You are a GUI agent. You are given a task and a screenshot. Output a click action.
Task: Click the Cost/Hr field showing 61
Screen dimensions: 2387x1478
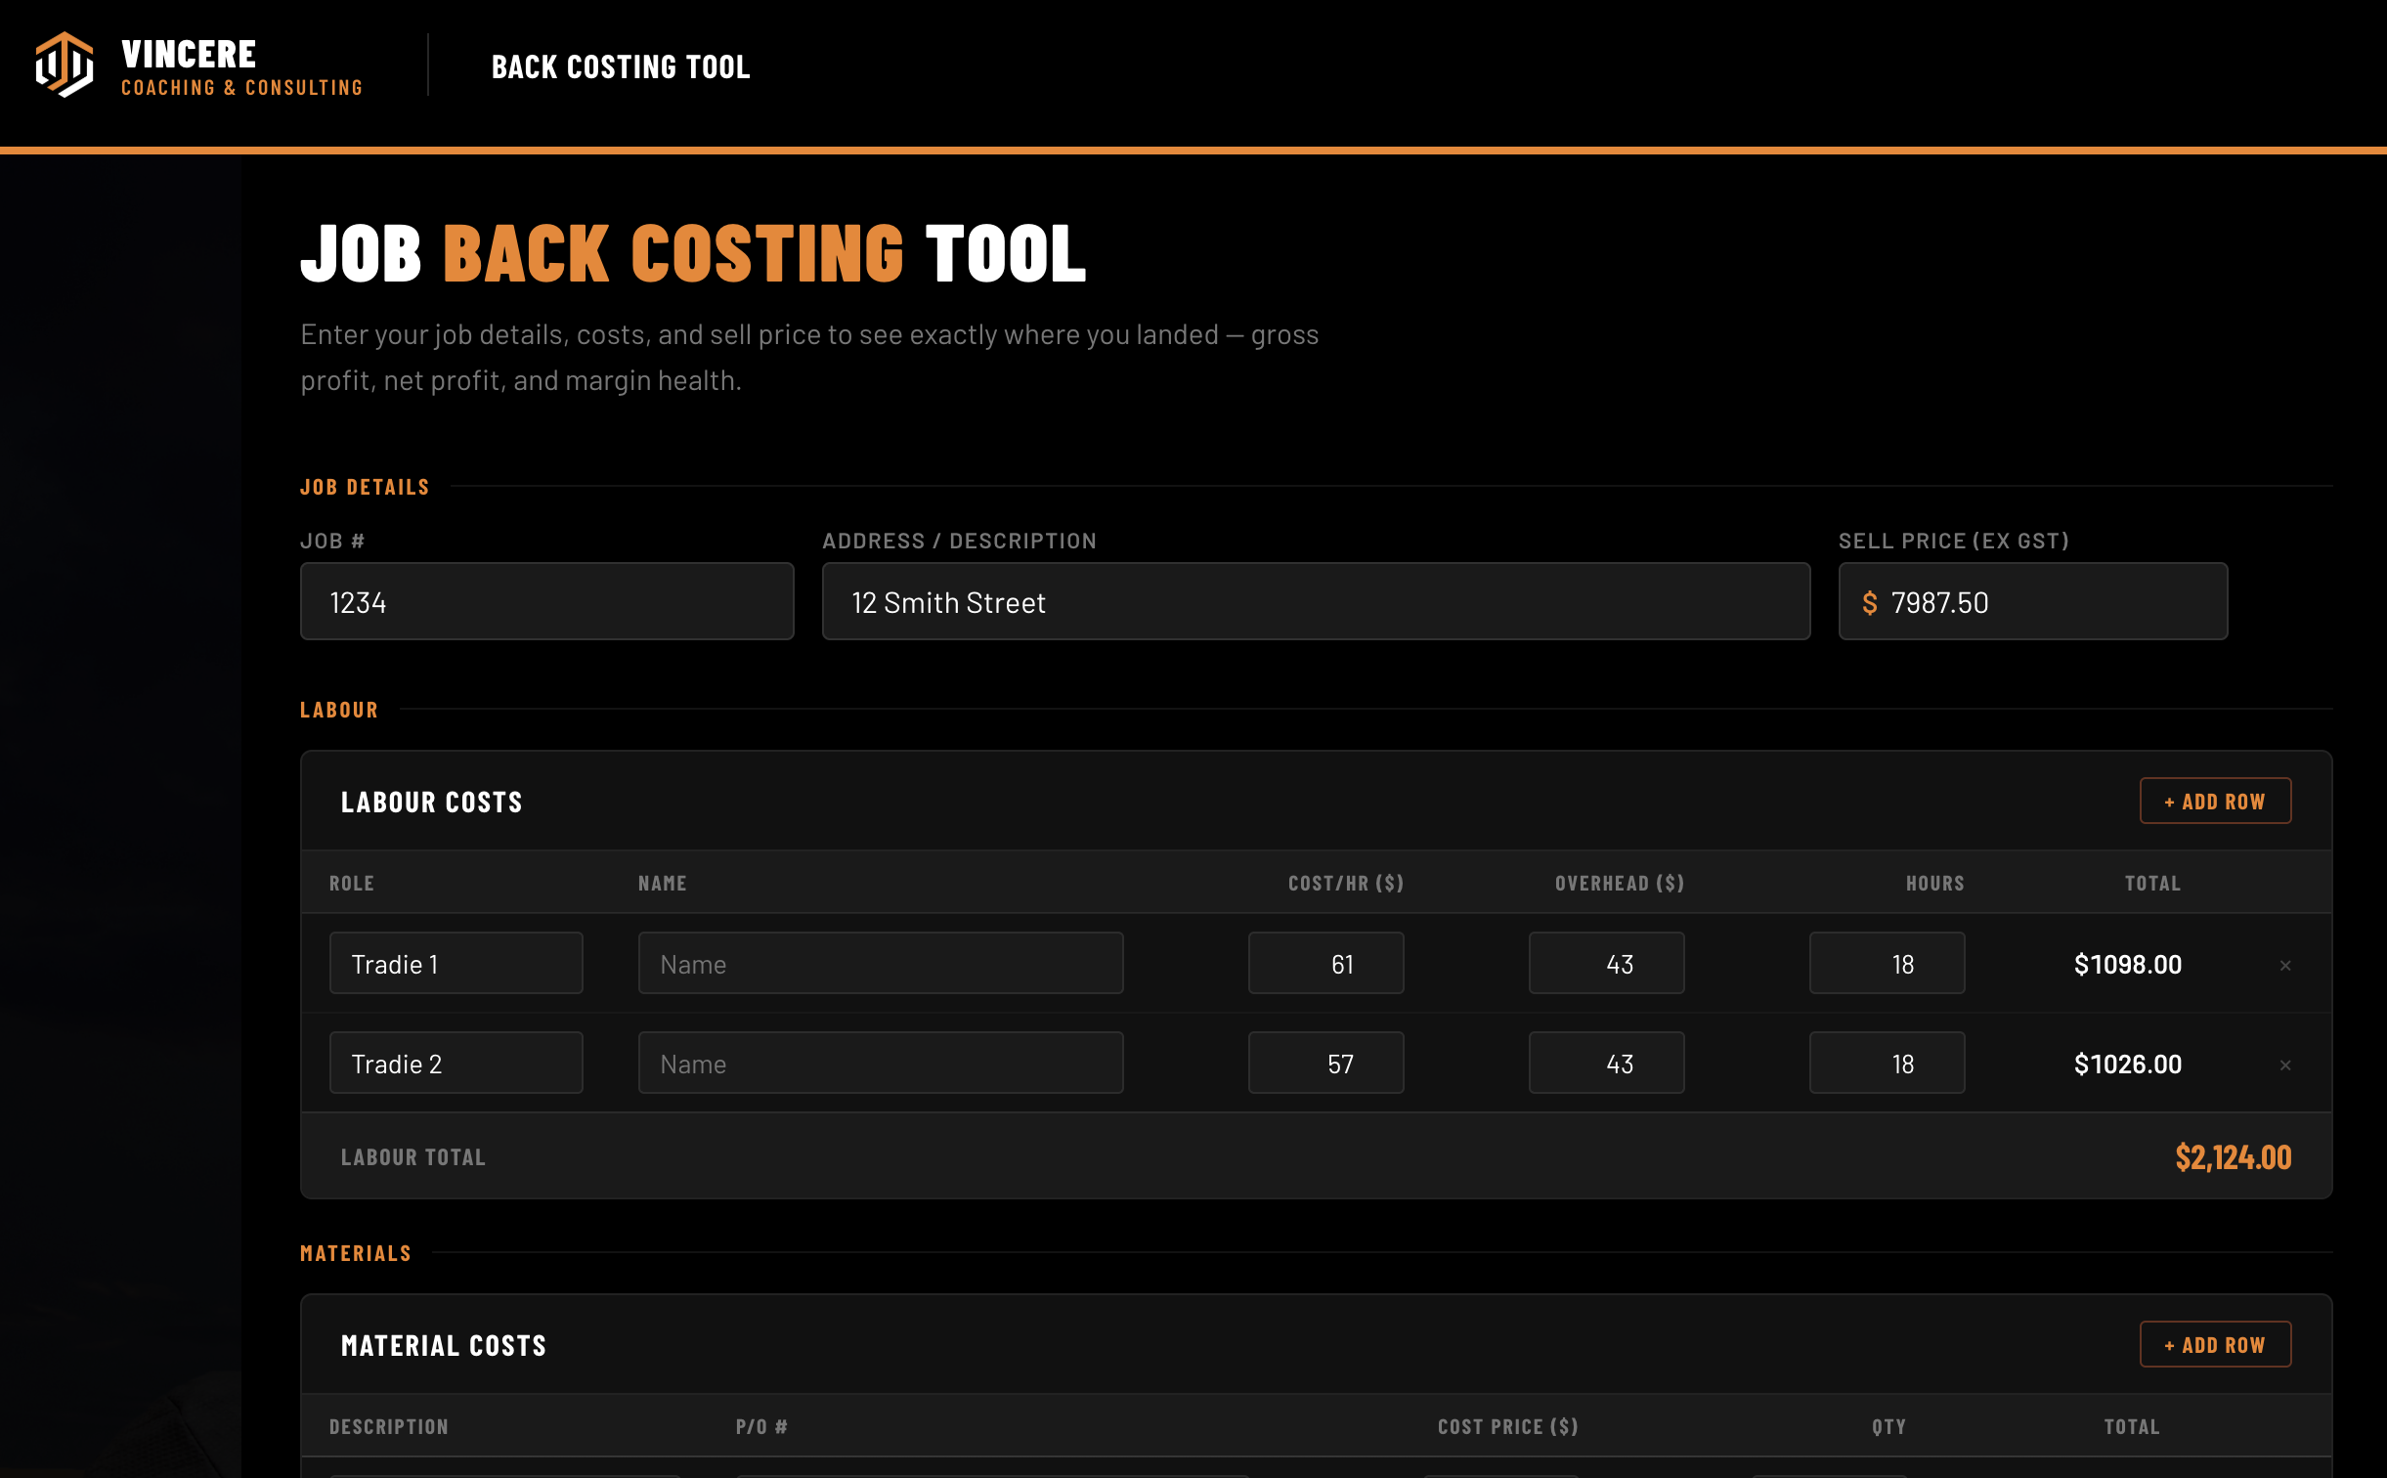1325,964
